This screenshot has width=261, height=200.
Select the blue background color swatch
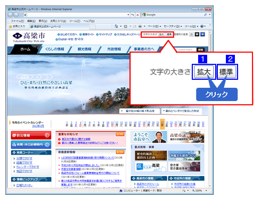coord(202,34)
